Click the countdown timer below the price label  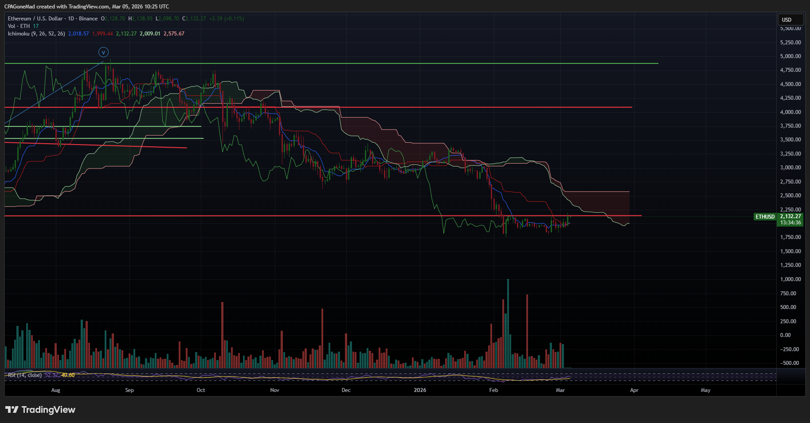click(790, 222)
